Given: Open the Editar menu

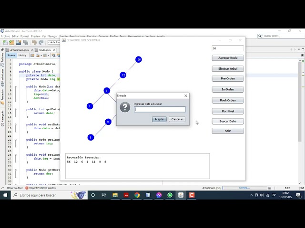Looking at the screenshot, I should point(15,36).
